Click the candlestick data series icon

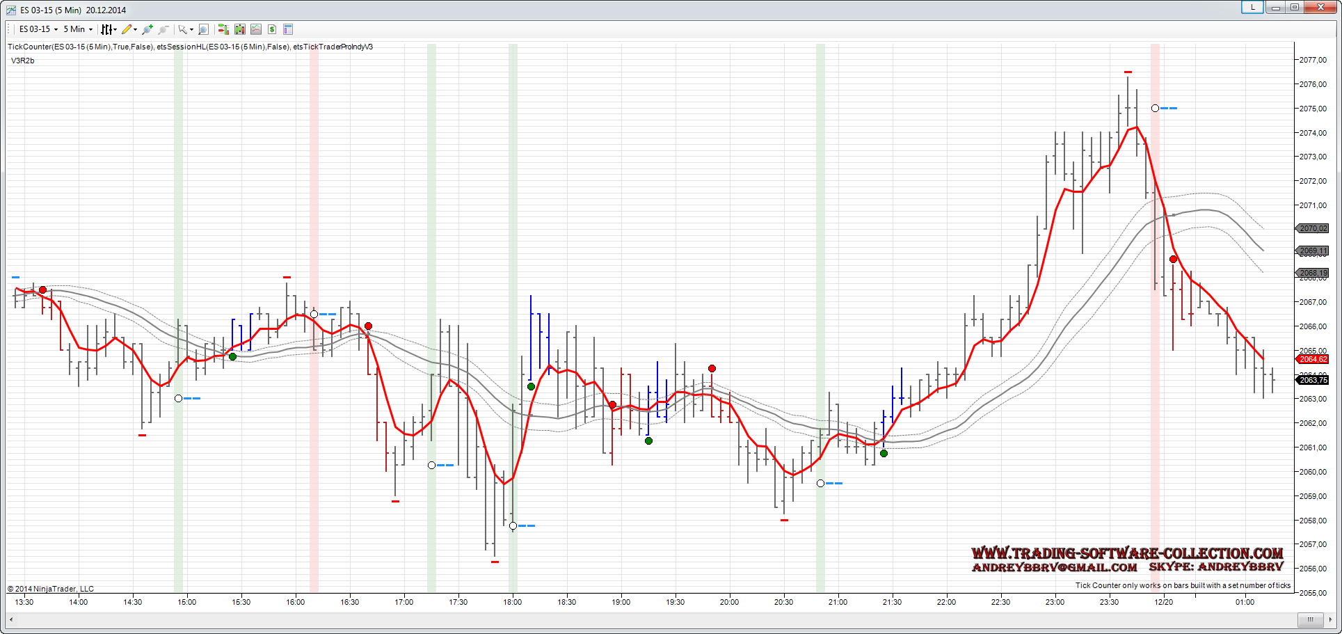click(240, 29)
